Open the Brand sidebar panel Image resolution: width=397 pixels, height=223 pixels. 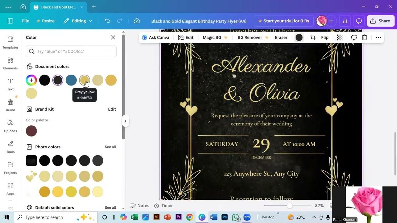coord(11,105)
